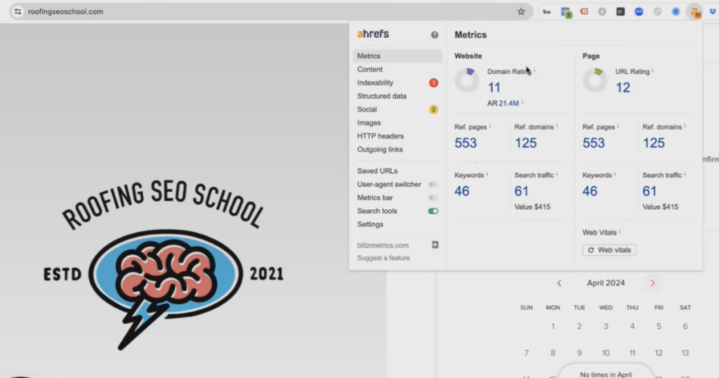Image resolution: width=719 pixels, height=378 pixels.
Task: Click the info icon beside URL Rating
Action: [x=652, y=70]
